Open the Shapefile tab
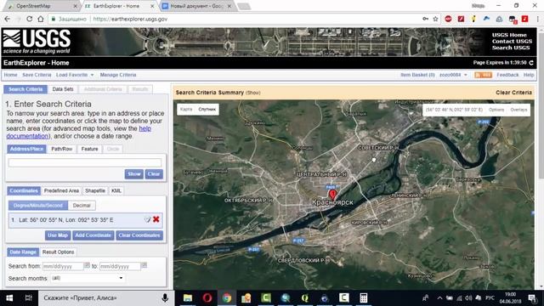 click(95, 190)
